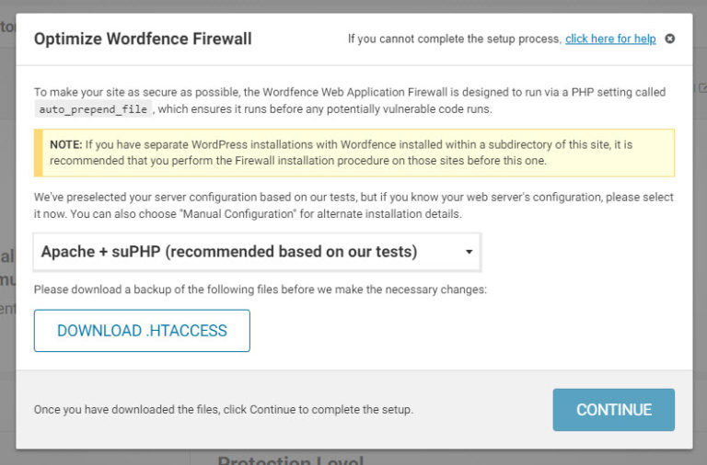
Task: Click the 'Optimize Wordfence Firewall' dialog title
Action: (x=143, y=39)
